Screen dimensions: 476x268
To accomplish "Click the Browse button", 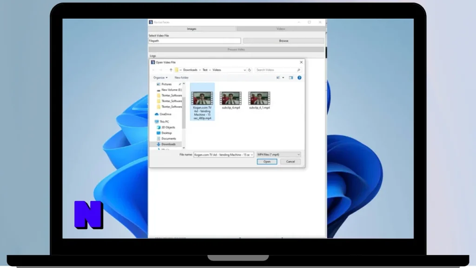I will pos(284,41).
